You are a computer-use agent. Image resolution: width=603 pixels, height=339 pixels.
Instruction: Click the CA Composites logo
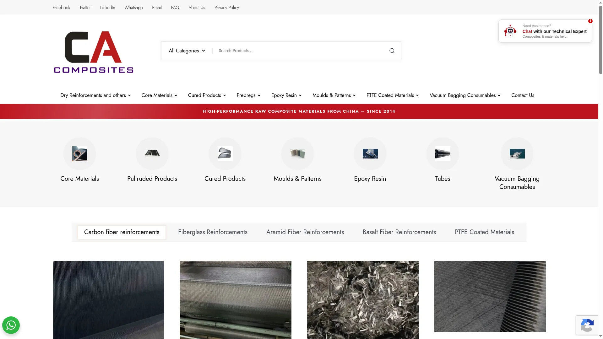(94, 52)
